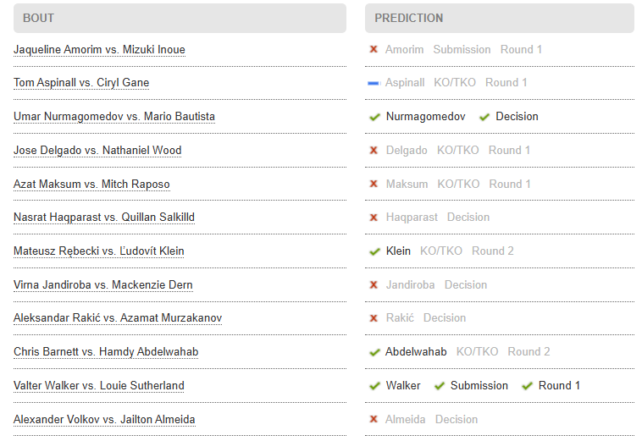Screen dimensions: 642x441
Task: Click the BOUT column header
Action: pyautogui.click(x=180, y=18)
